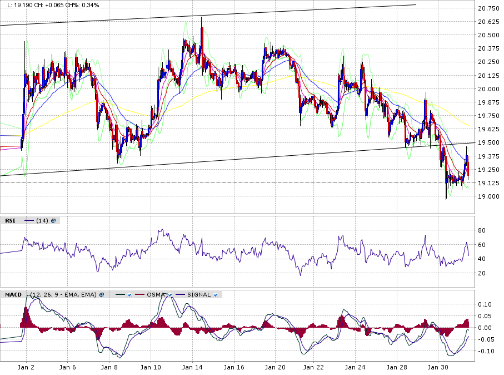Image resolution: width=504 pixels, height=375 pixels.
Task: Toggle SIGNAL line visibility checkbox
Action: click(x=216, y=295)
